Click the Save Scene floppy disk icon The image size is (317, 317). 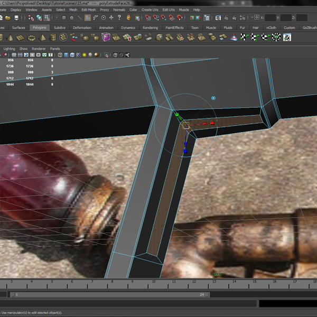coord(16,18)
